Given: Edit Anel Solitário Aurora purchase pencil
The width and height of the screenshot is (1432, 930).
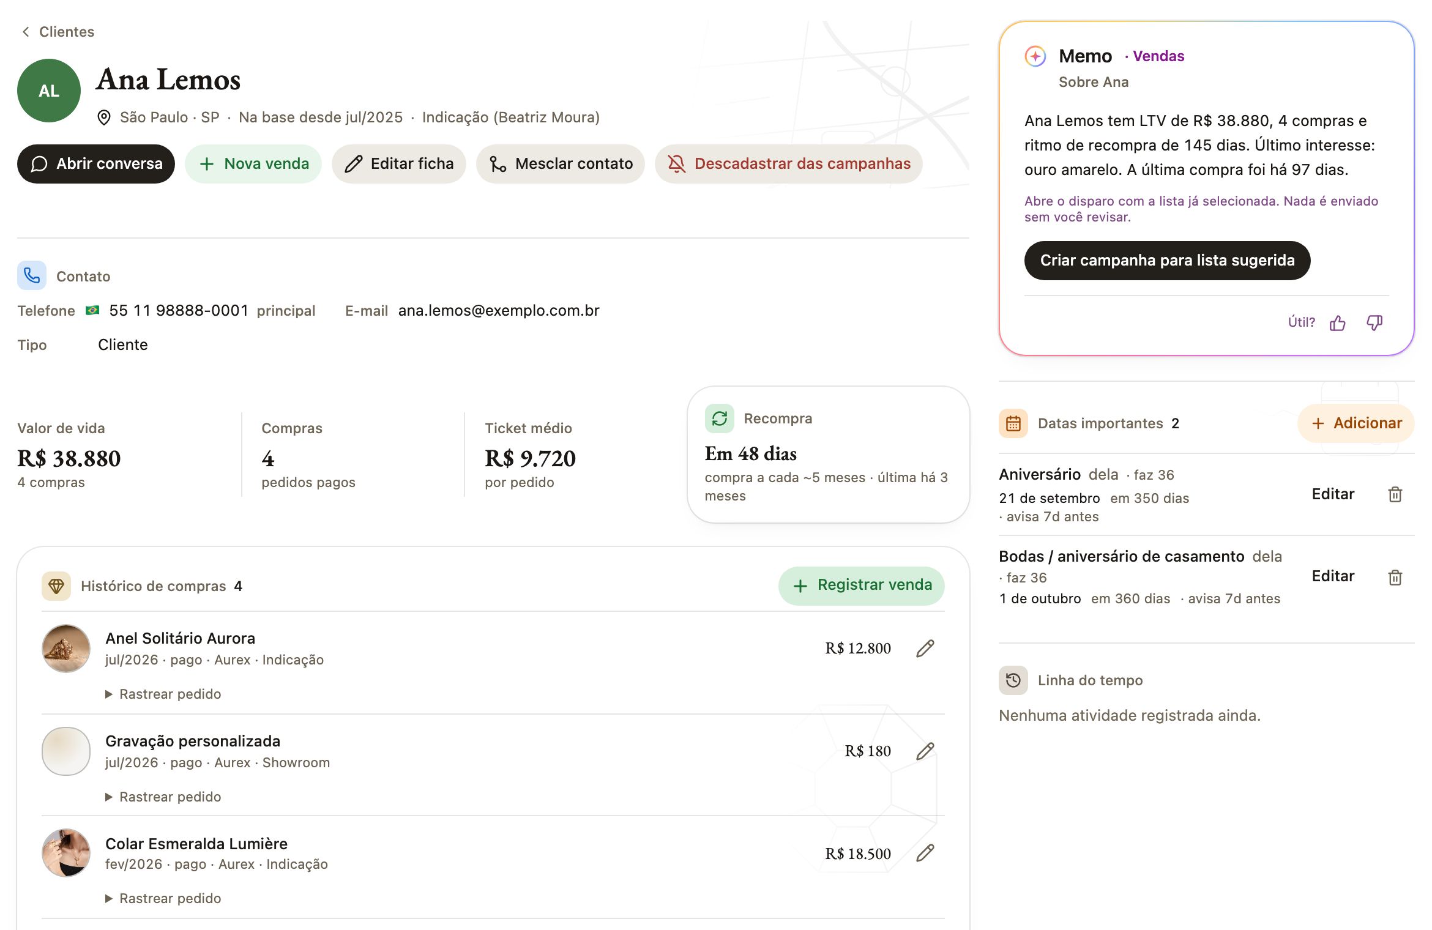Looking at the screenshot, I should [925, 649].
